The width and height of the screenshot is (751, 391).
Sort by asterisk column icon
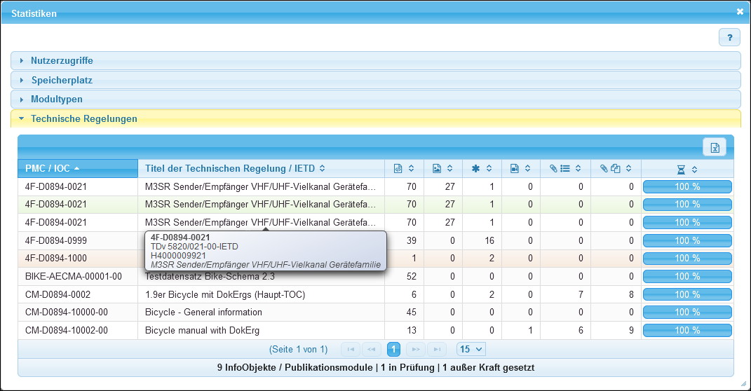tap(475, 168)
